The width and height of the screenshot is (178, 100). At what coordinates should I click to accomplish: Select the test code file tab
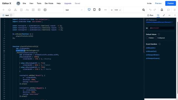point(7,15)
